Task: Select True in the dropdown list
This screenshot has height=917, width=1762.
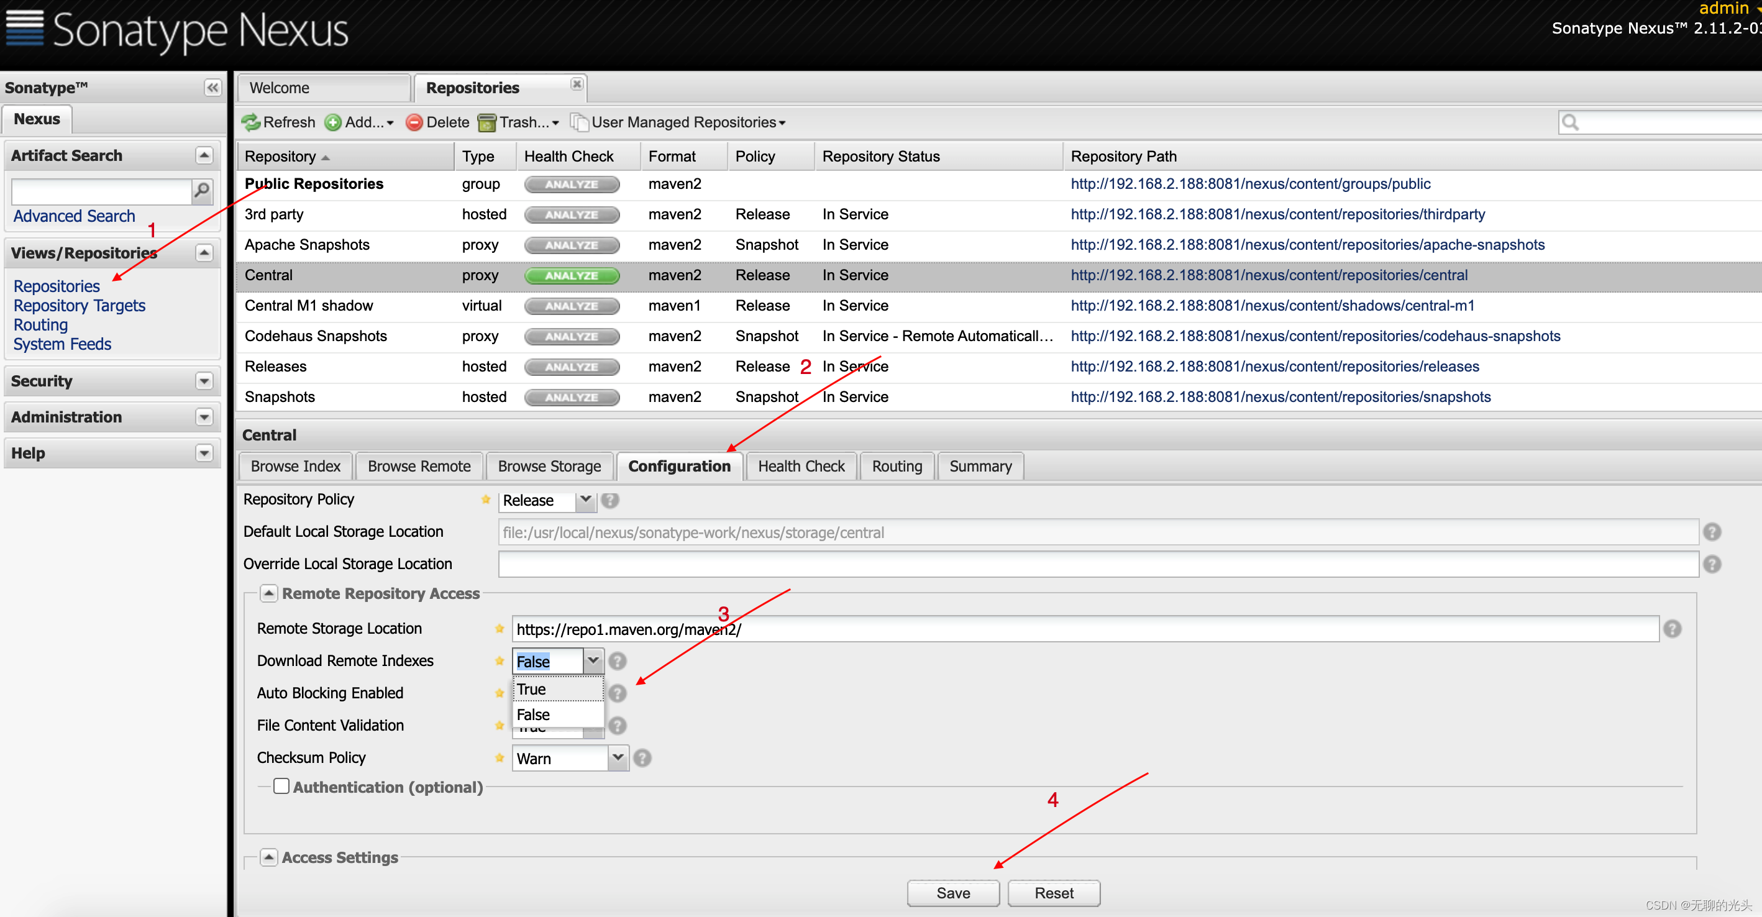Action: [558, 689]
